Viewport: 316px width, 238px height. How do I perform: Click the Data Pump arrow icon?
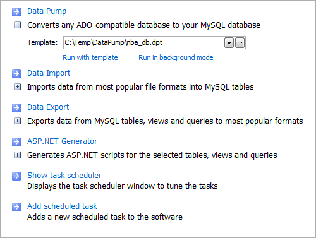pyautogui.click(x=16, y=12)
